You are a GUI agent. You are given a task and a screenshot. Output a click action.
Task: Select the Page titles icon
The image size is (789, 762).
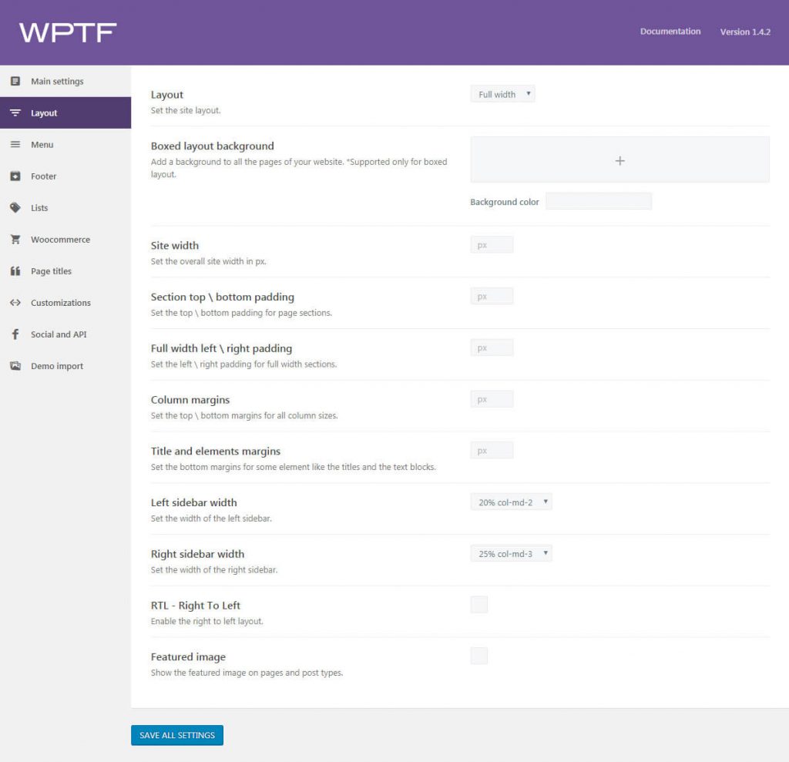15,270
